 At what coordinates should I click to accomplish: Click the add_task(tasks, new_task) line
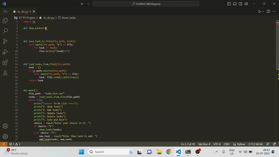pos(55,140)
